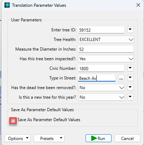Click the green Run button
The height and width of the screenshot is (145, 144).
click(98, 138)
